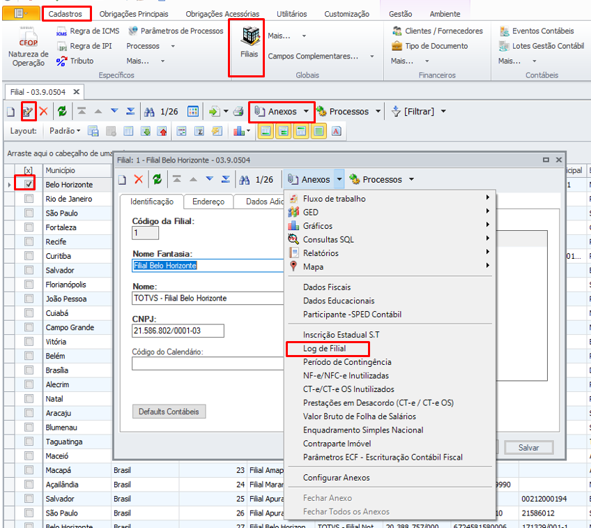Check Florianópolis row checkbox
Viewport: 591px width, 528px height.
(29, 285)
